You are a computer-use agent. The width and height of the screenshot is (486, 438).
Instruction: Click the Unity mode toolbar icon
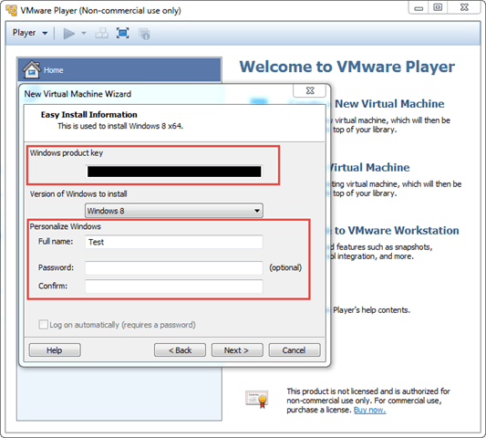tap(144, 34)
